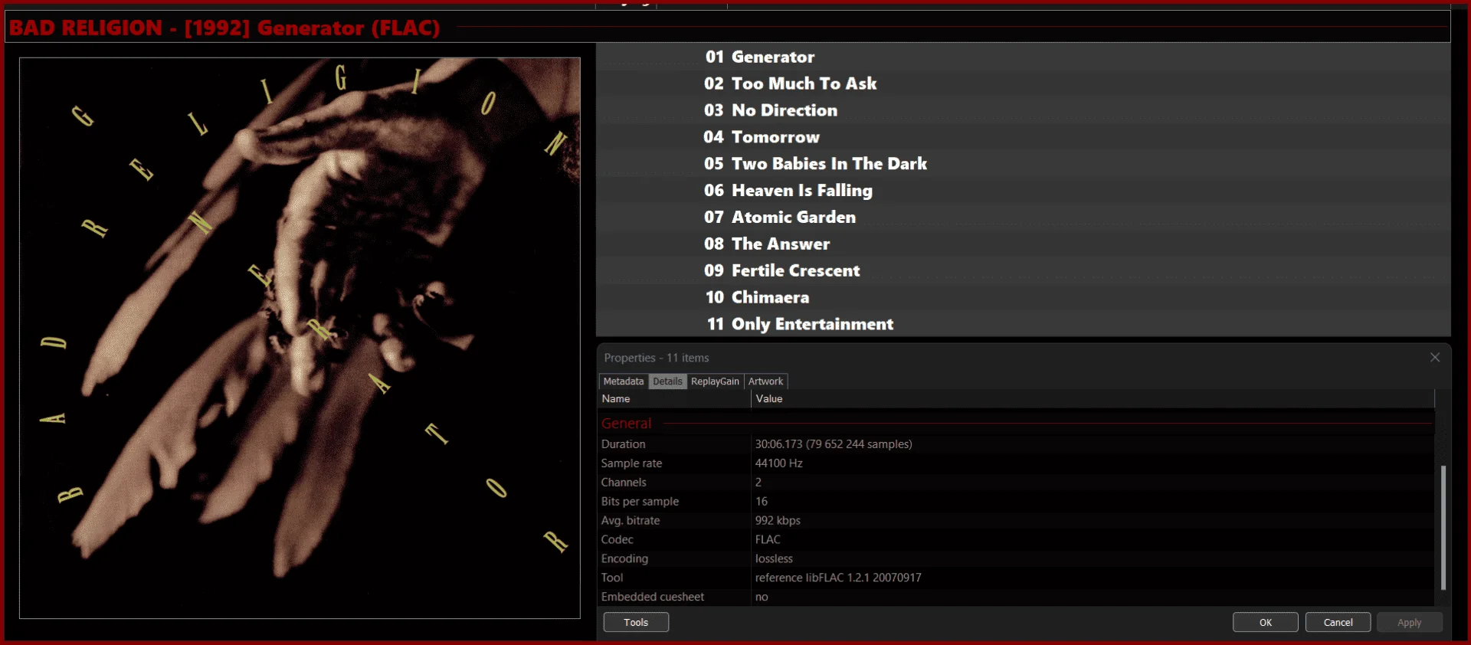This screenshot has width=1471, height=645.
Task: Select the Avg. bitrate property row
Action: click(x=1016, y=521)
